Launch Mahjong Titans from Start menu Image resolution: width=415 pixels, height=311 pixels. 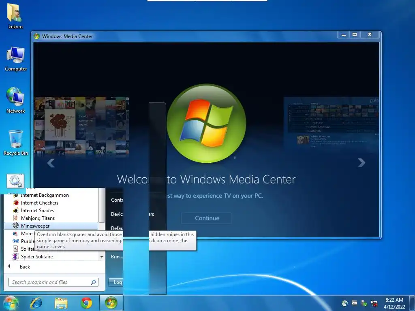pos(51,218)
